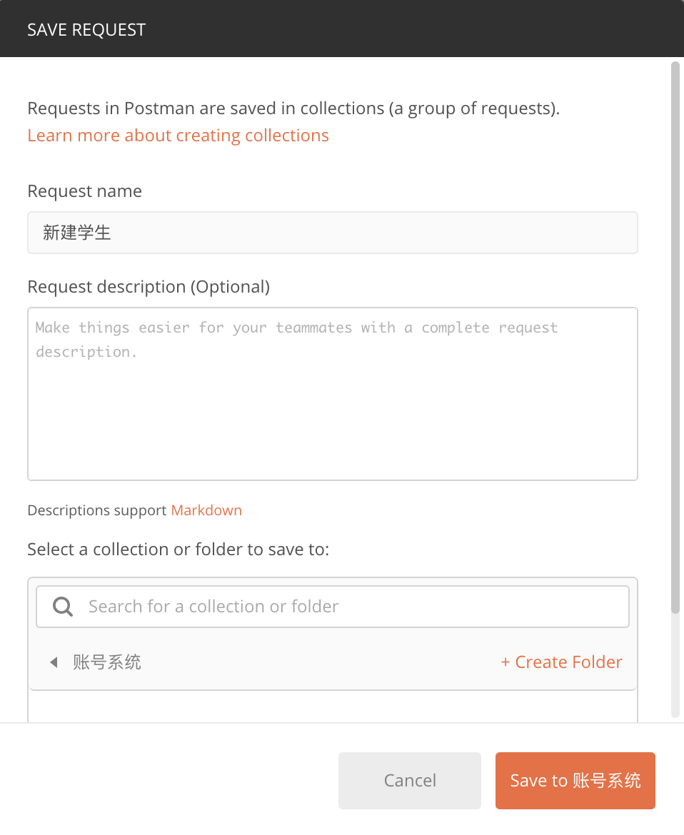Screen dimensions: 684x835
Task: Click the scrollbar track below the thumb
Action: 675,666
